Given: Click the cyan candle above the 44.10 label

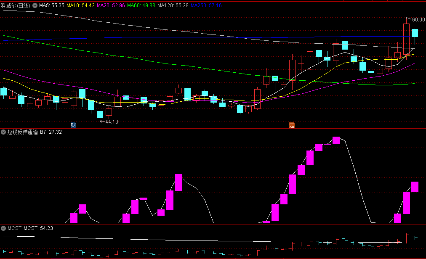Looking at the screenshot, I should coord(100,114).
